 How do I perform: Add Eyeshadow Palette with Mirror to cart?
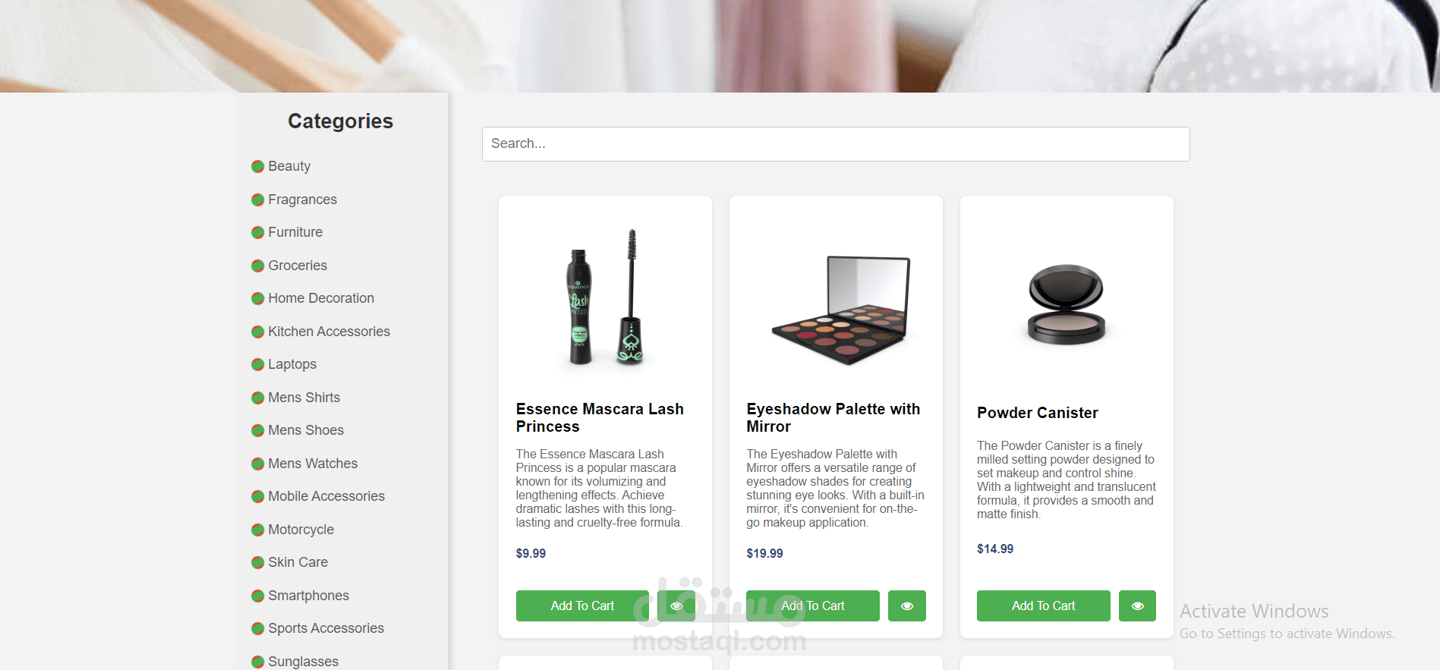[x=812, y=606]
